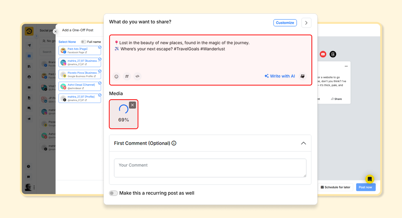Click the right arrow next to Customize
Image resolution: width=402 pixels, height=218 pixels.
point(306,23)
